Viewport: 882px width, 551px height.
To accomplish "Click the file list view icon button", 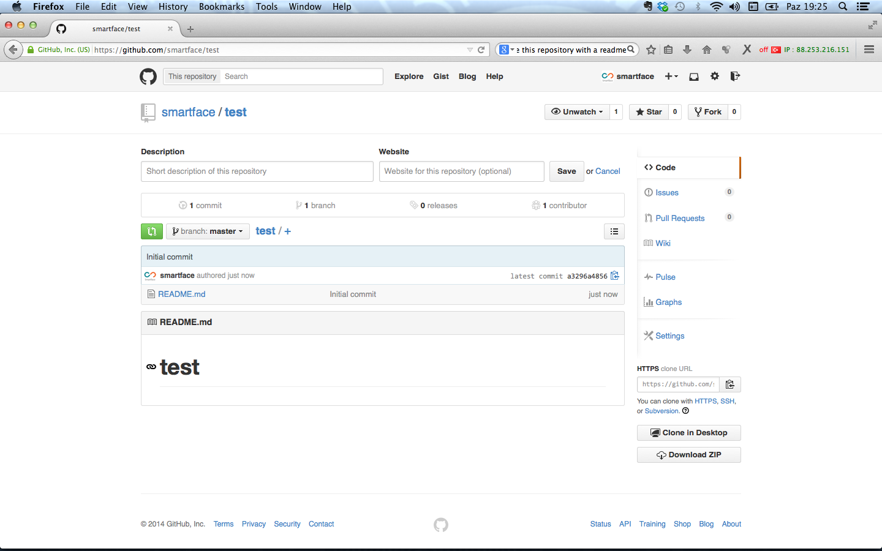I will click(x=614, y=231).
